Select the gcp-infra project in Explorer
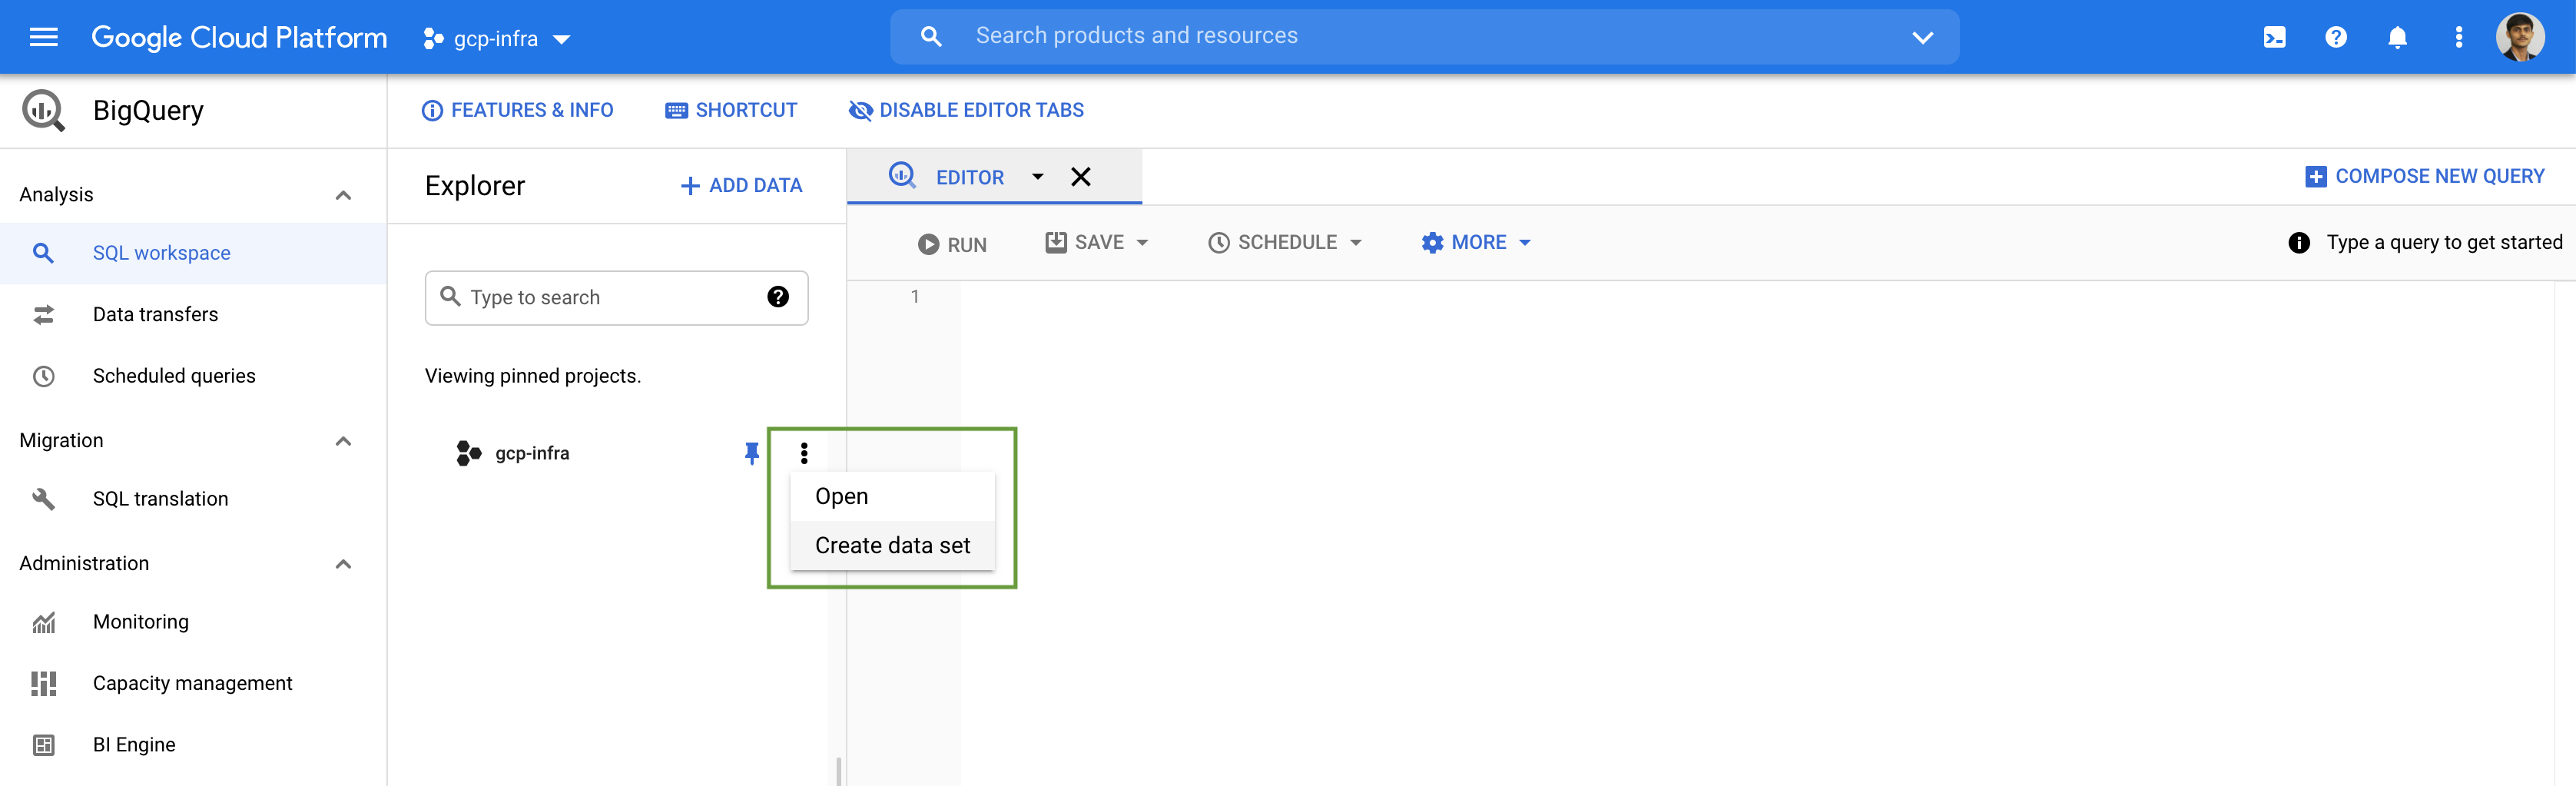The height and width of the screenshot is (786, 2576). [532, 453]
